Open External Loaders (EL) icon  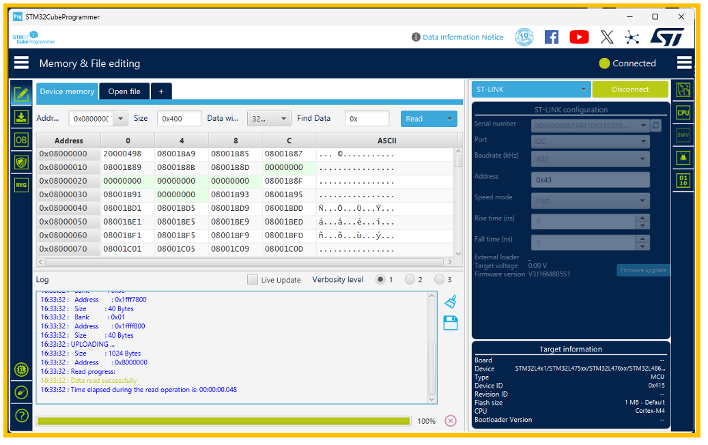21,370
